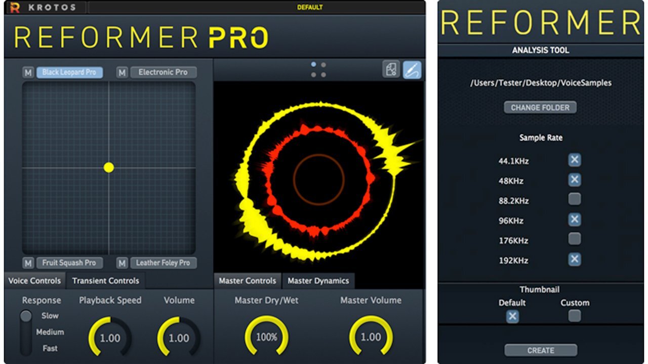Open the Leather Foley Pro library selector

click(163, 263)
